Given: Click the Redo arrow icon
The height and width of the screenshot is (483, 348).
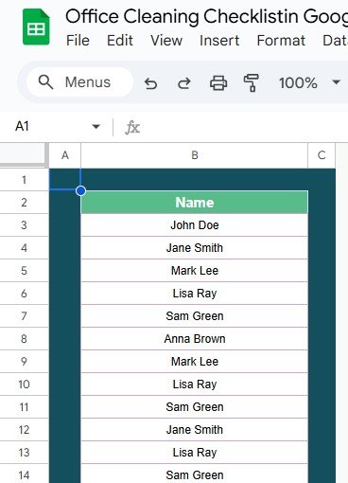Looking at the screenshot, I should pos(184,83).
